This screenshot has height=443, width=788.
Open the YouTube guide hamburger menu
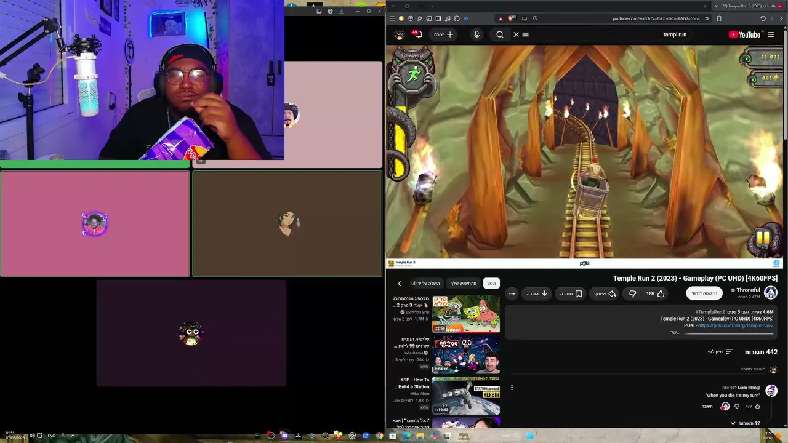pos(771,34)
